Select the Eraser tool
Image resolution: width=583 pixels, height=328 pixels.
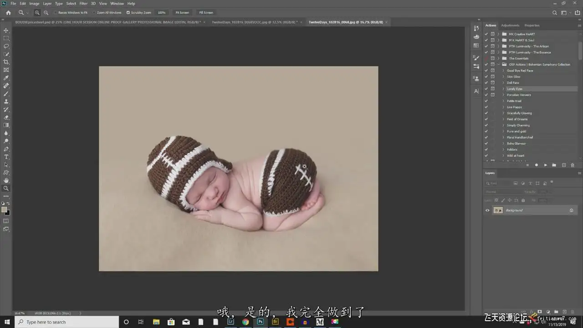click(x=6, y=117)
